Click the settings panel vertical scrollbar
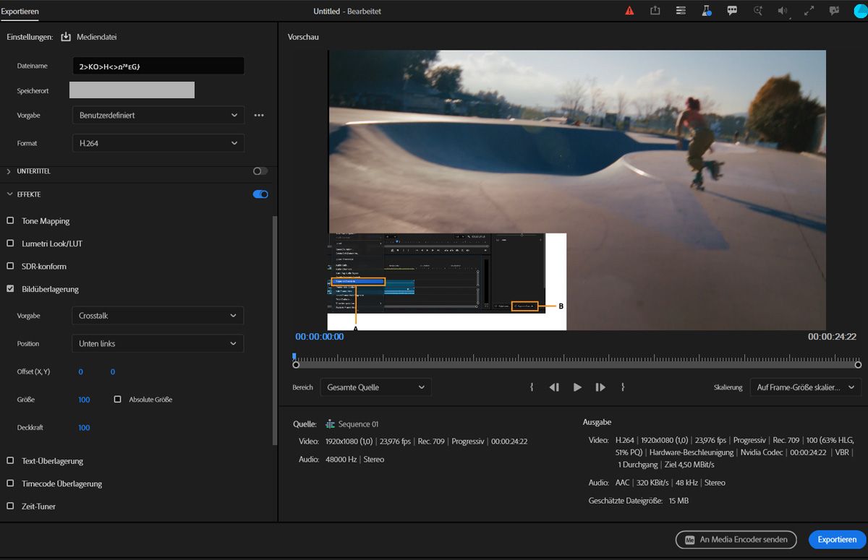Viewport: 868px width, 560px height. 274,329
